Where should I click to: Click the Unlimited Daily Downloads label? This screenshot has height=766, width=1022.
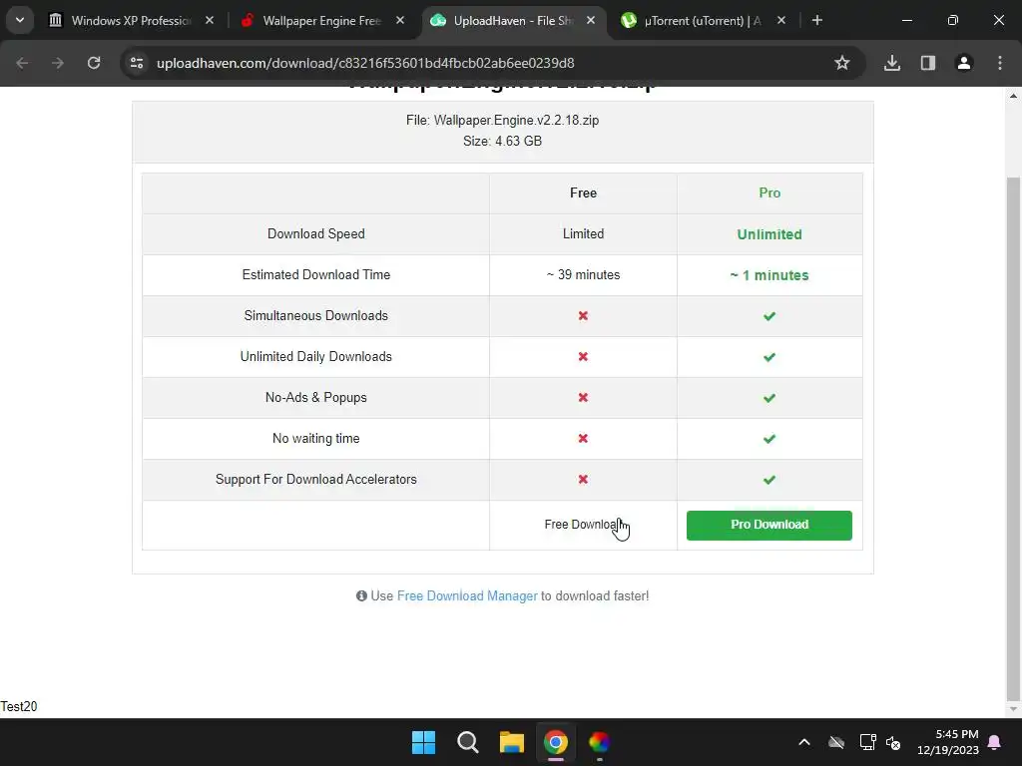316,357
